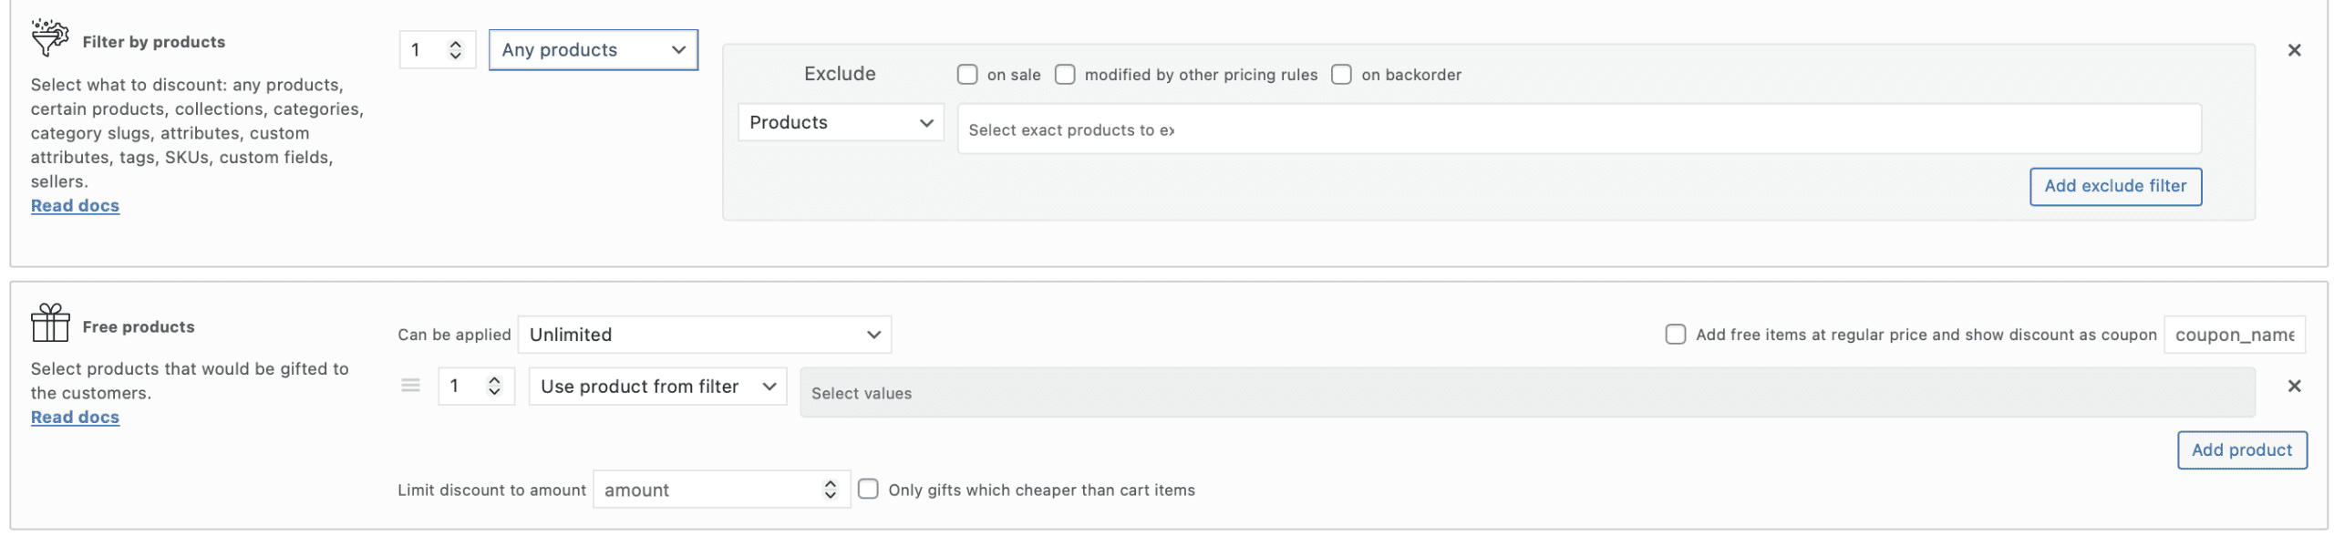The height and width of the screenshot is (537, 2334).
Task: Remove the product filter with the X icon
Action: [2295, 50]
